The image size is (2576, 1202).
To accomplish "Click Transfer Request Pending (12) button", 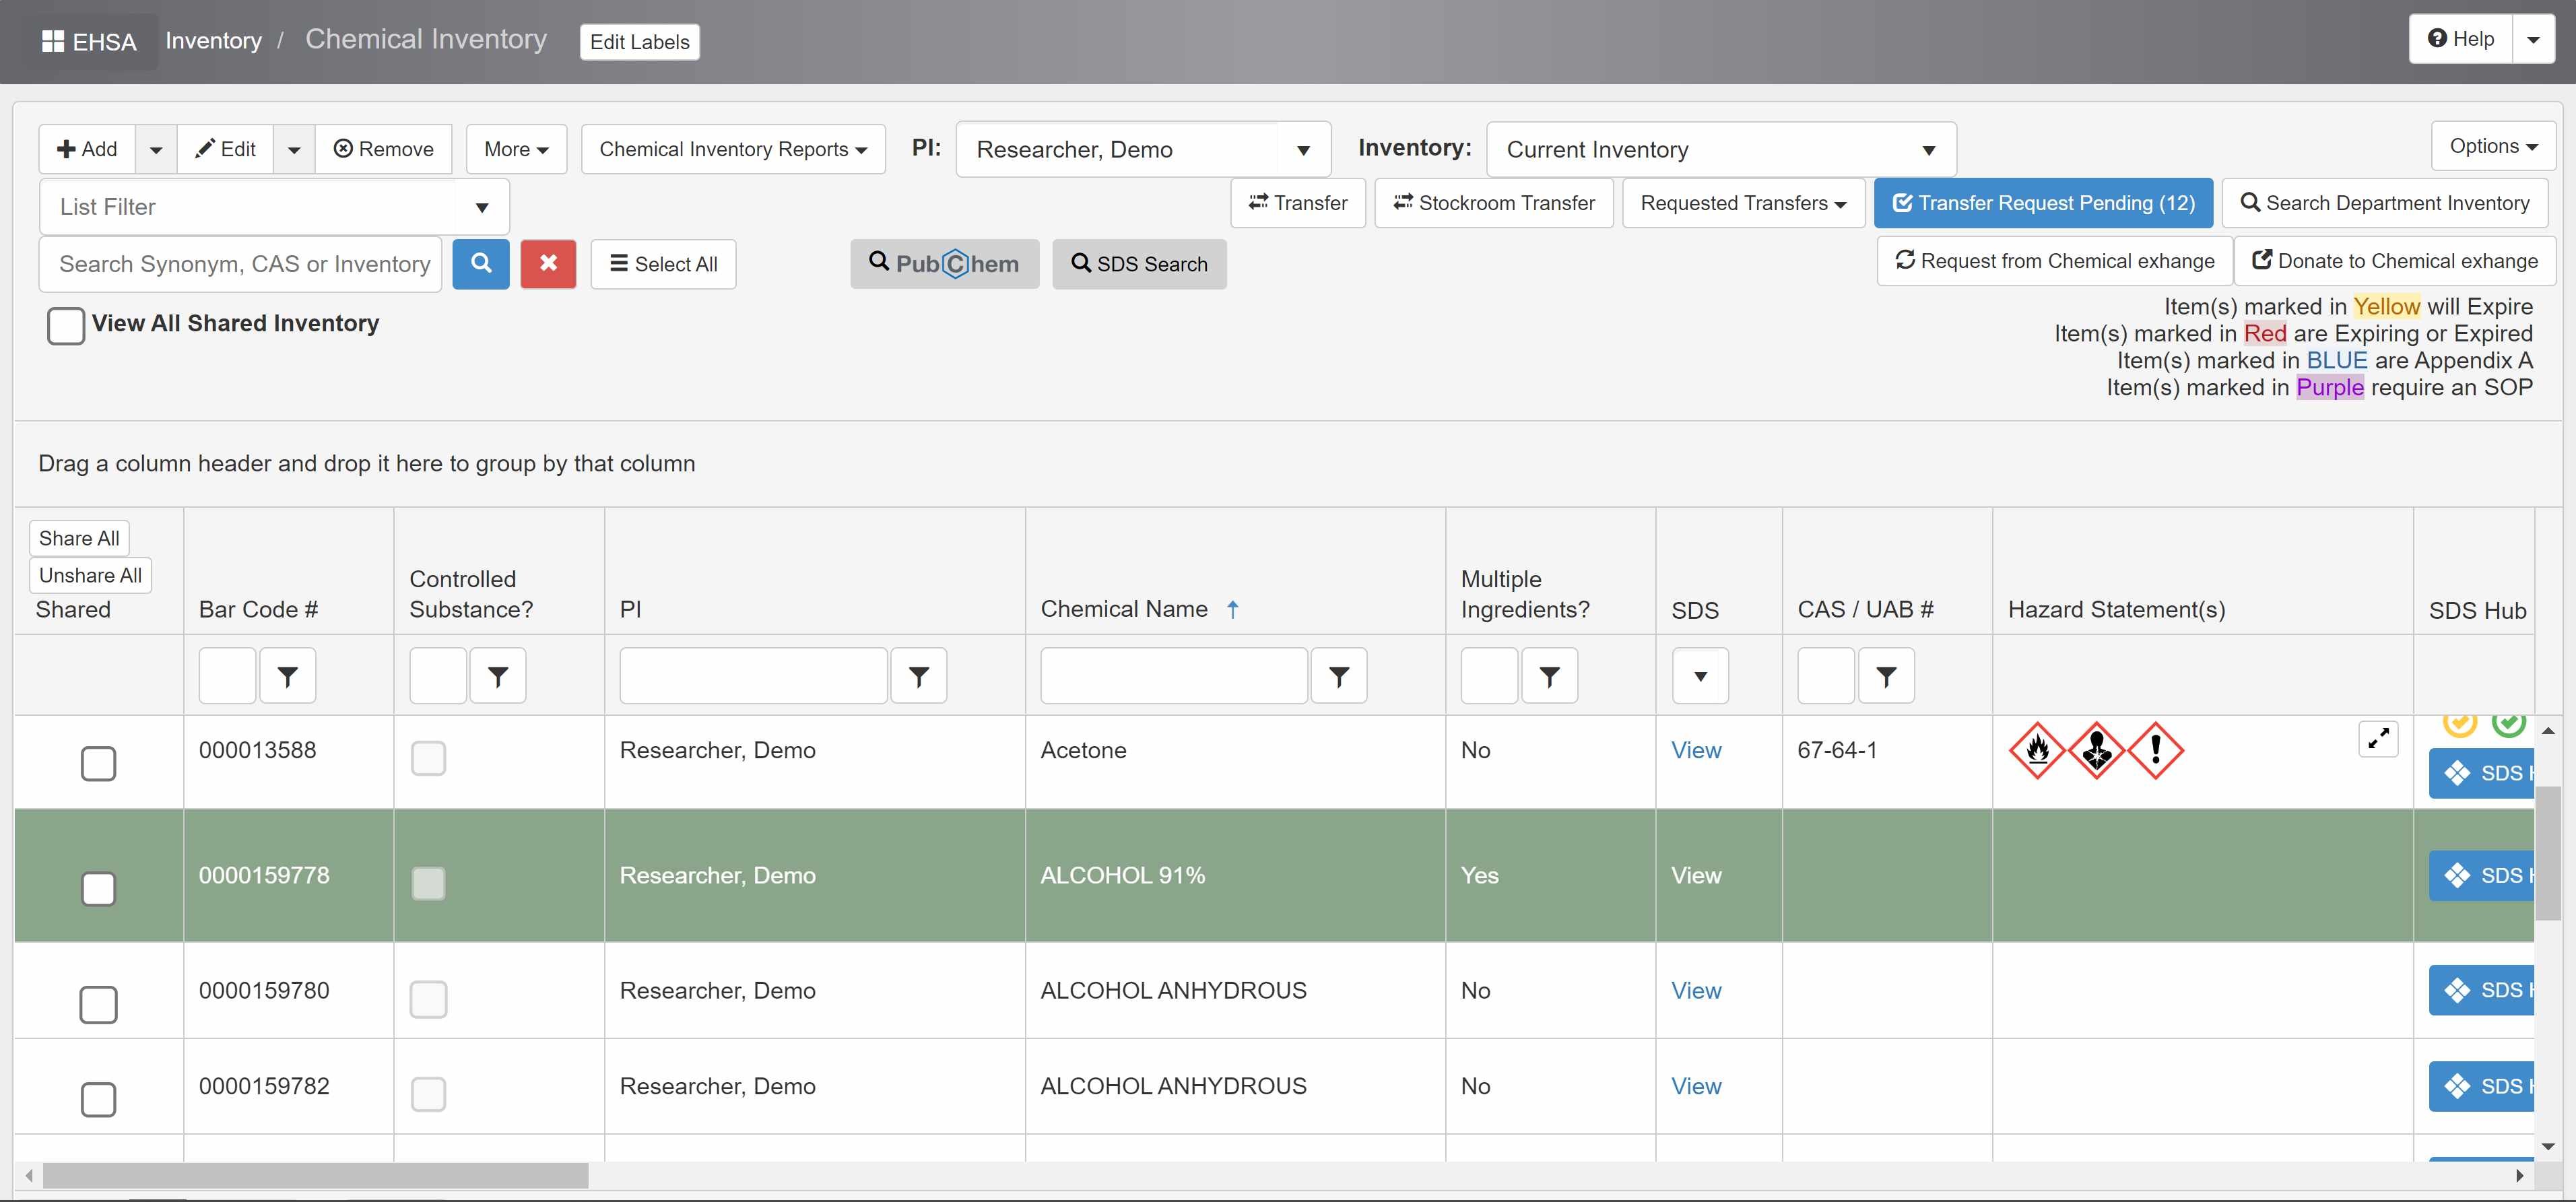I will tap(2043, 203).
